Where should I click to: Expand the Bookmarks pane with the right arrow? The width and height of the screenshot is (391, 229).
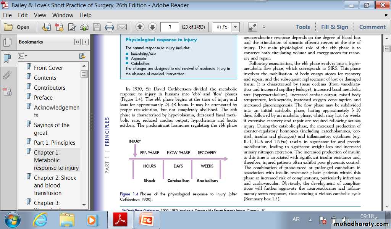point(86,42)
